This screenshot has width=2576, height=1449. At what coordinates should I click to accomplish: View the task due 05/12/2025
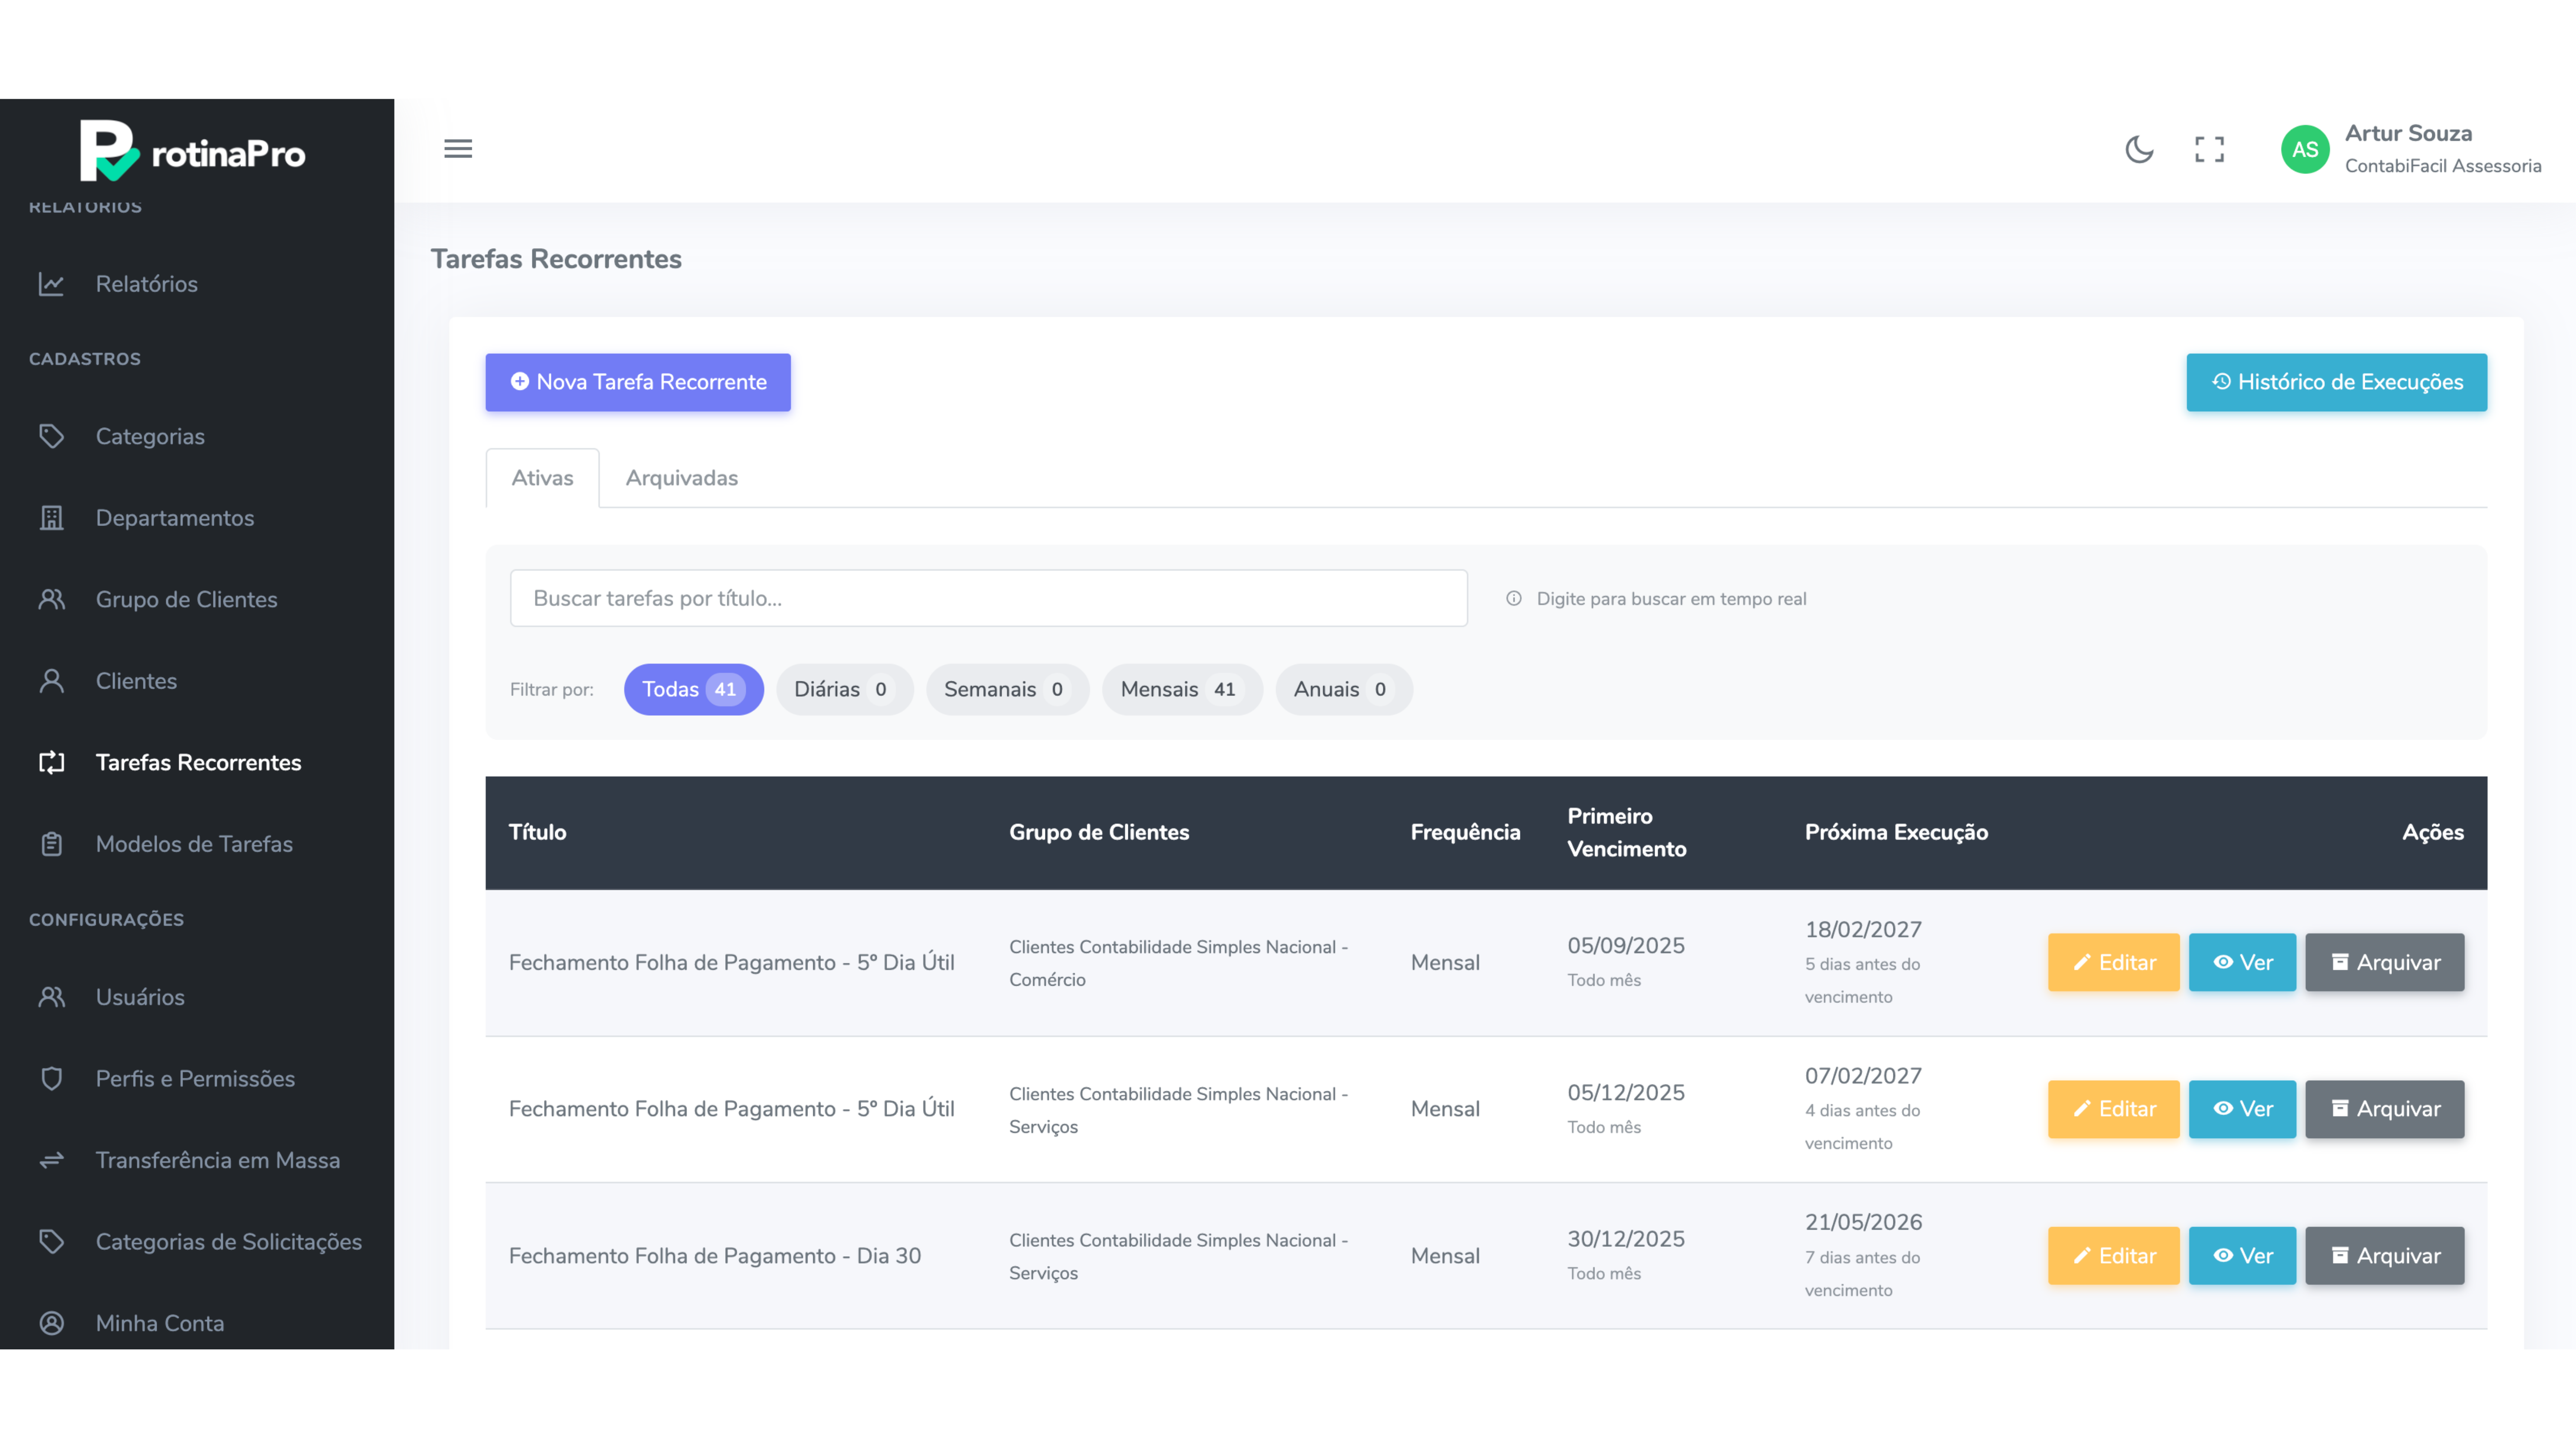pyautogui.click(x=2242, y=1109)
